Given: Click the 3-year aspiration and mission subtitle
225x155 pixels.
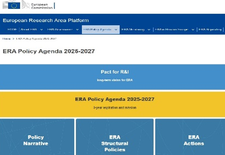Looking at the screenshot, I should coord(115,108).
